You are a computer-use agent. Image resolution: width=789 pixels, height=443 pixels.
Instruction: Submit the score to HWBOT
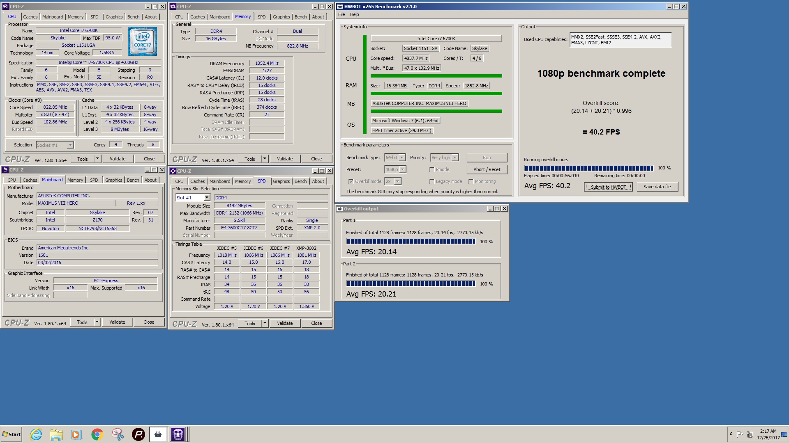pyautogui.click(x=608, y=187)
